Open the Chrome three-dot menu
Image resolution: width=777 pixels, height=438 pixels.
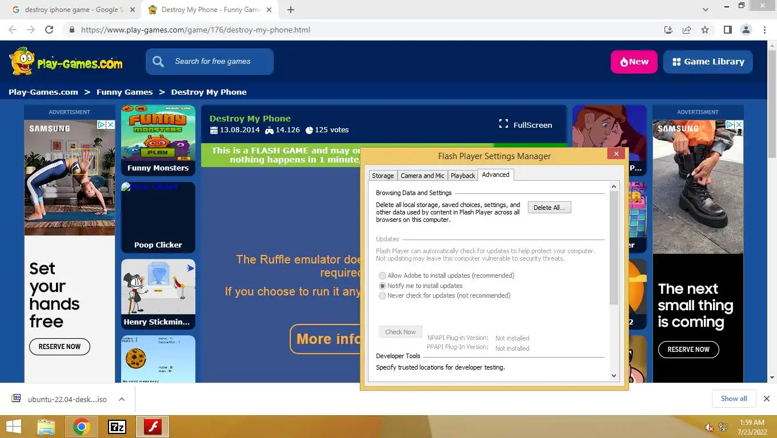[764, 30]
